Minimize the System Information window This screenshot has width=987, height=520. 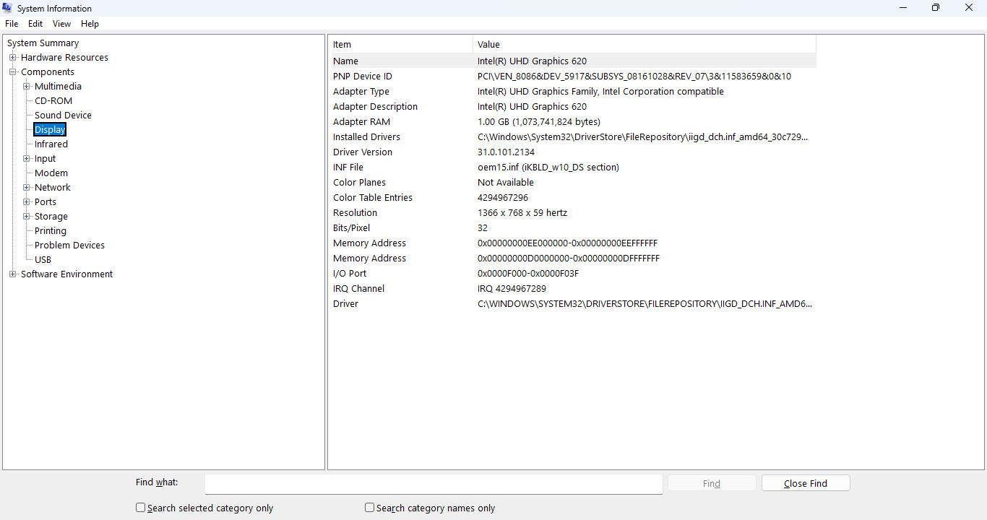click(x=903, y=8)
